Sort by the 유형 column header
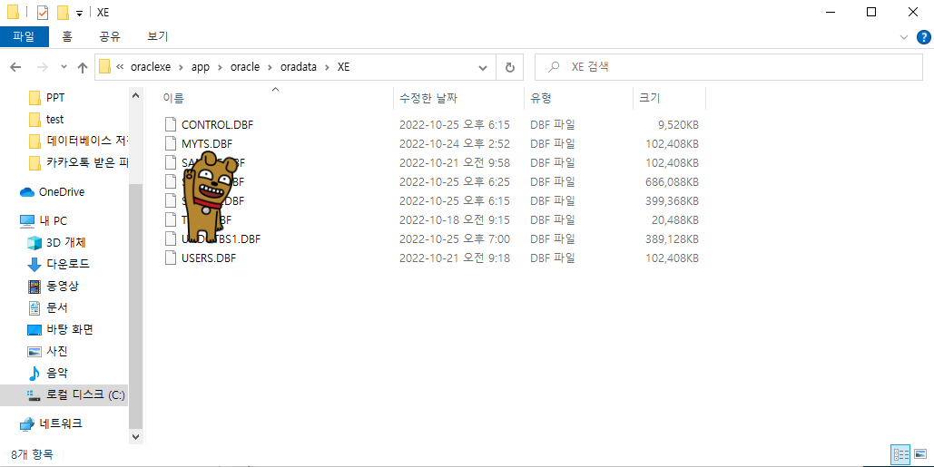934x467 pixels. 541,98
